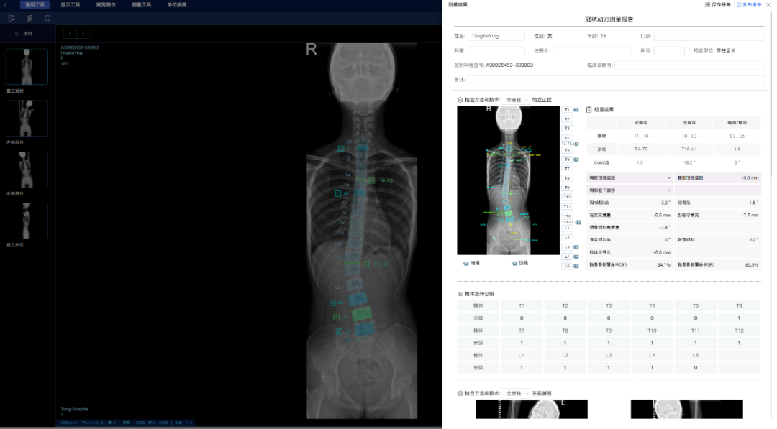Open the 全脊柱 dropdown for 左右侧屈
This screenshot has width=777, height=429.
click(517, 393)
